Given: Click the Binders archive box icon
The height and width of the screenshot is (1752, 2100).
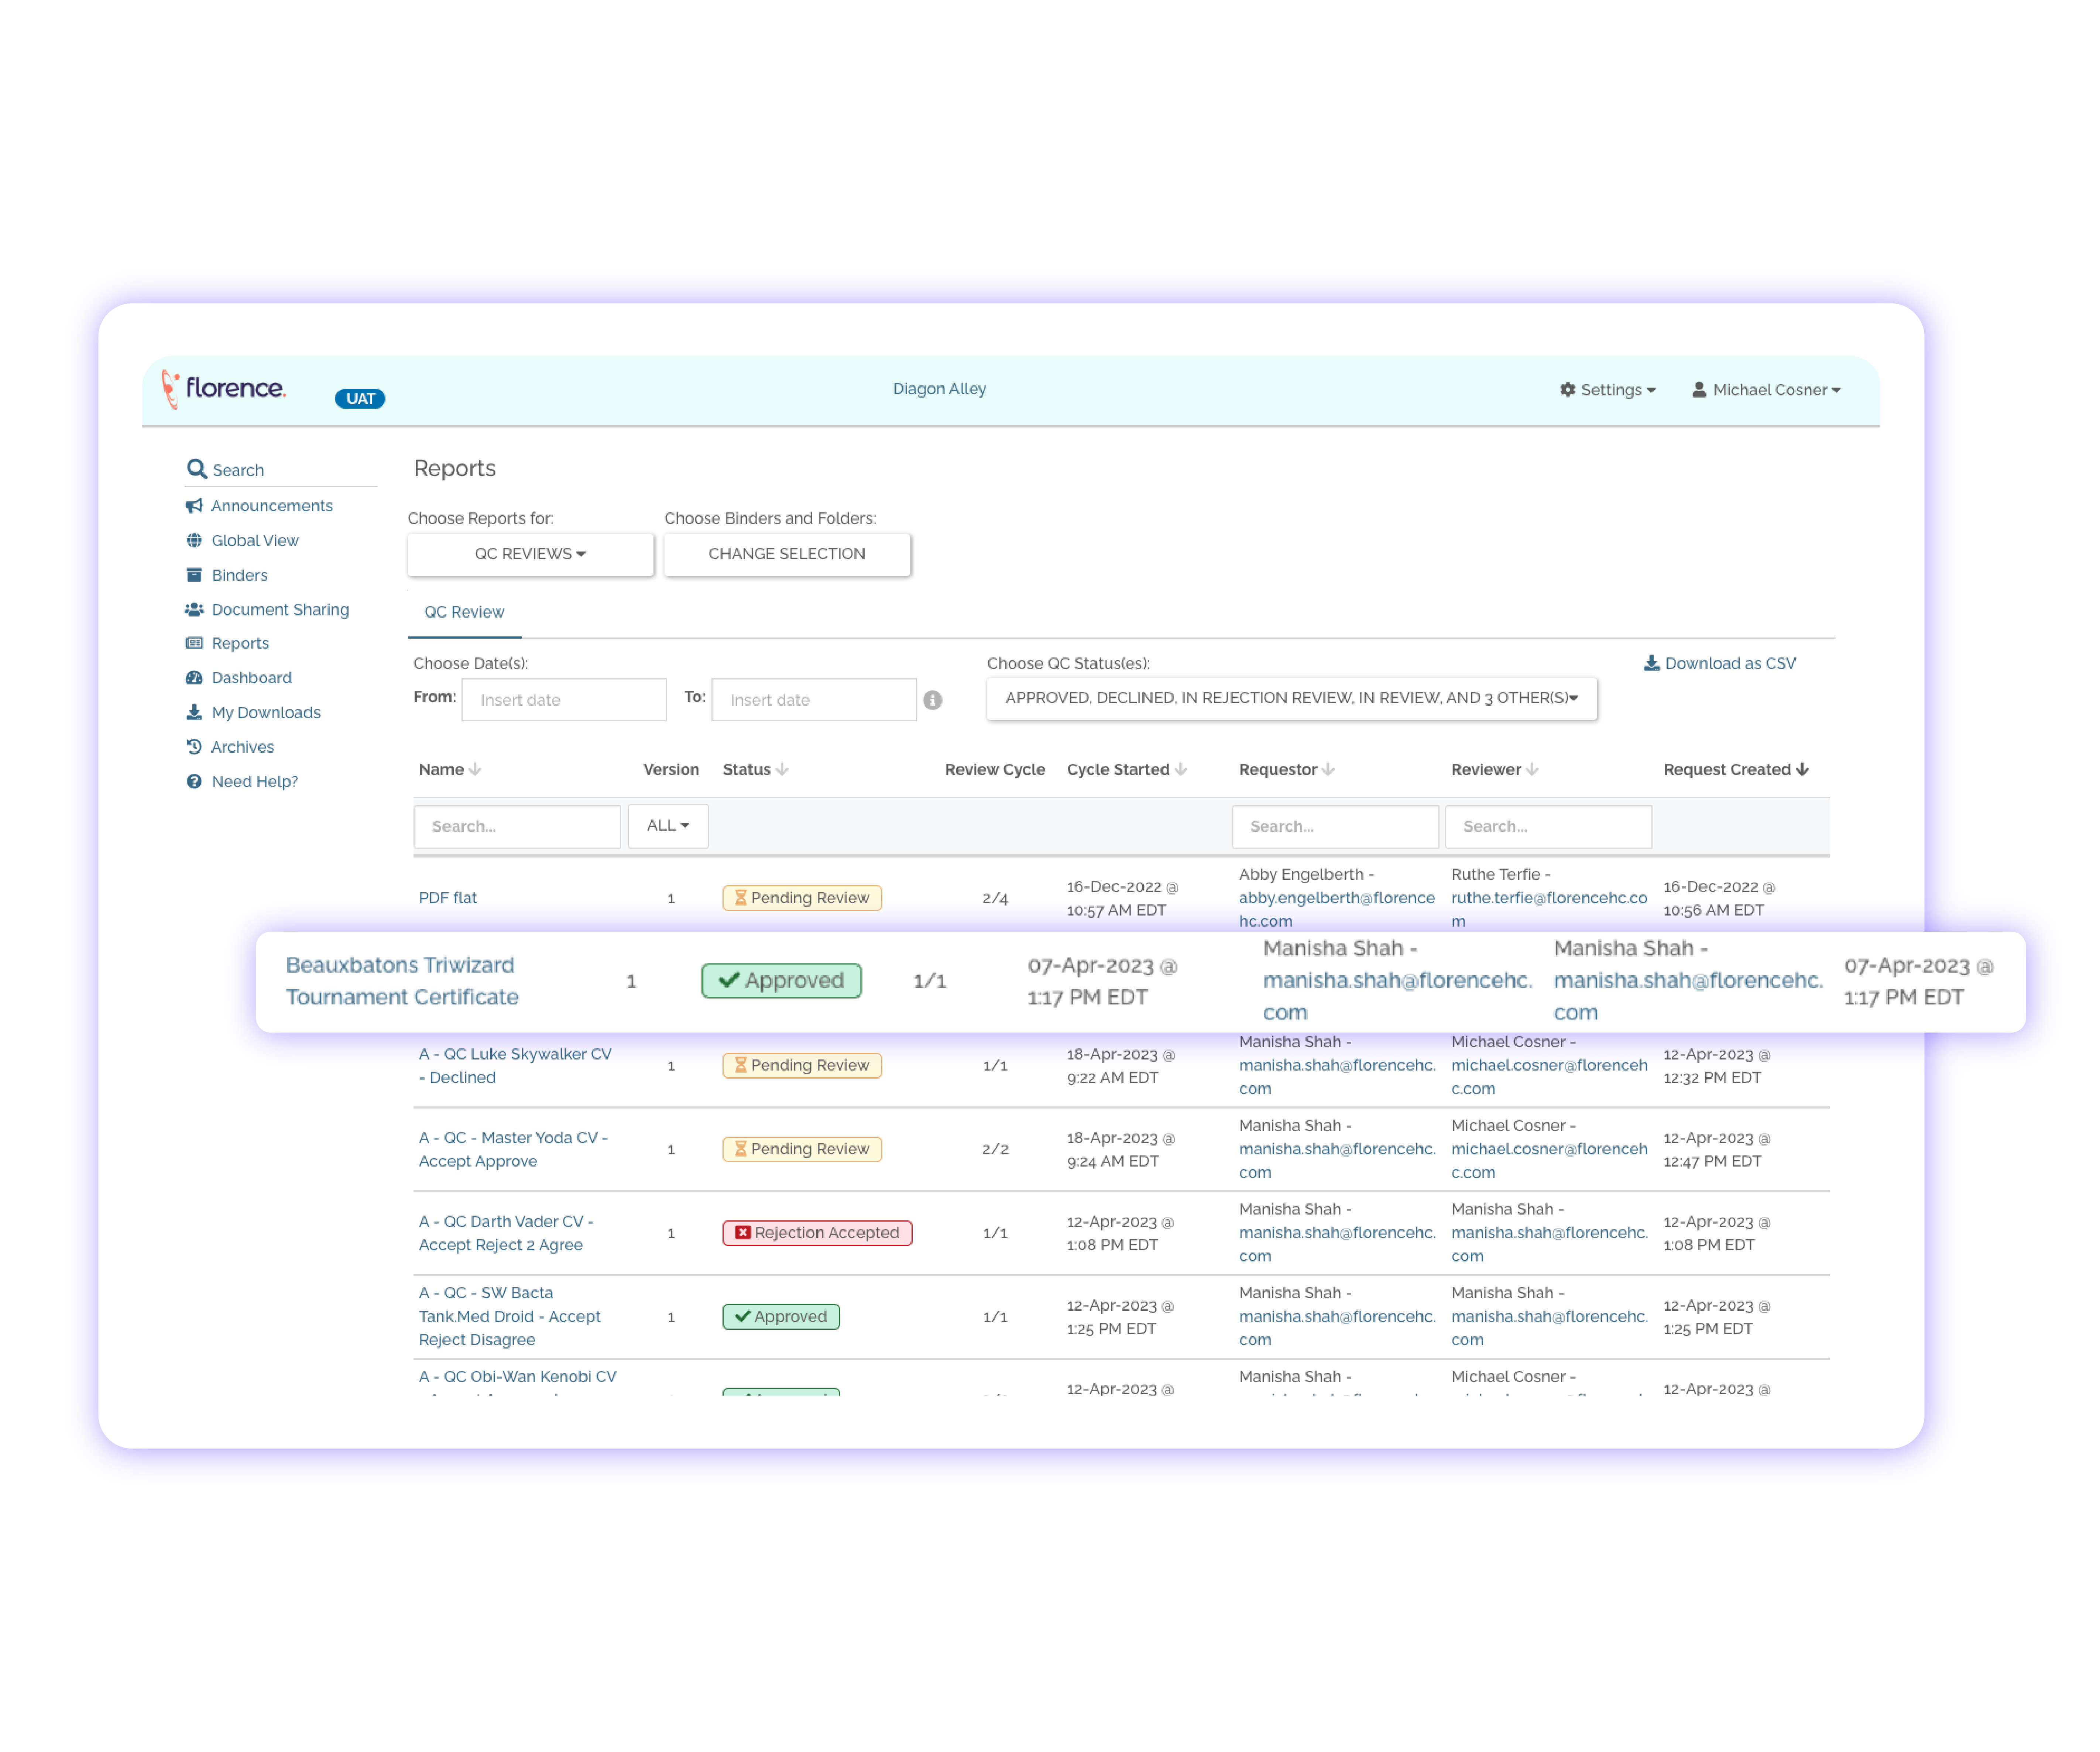Looking at the screenshot, I should coord(194,575).
